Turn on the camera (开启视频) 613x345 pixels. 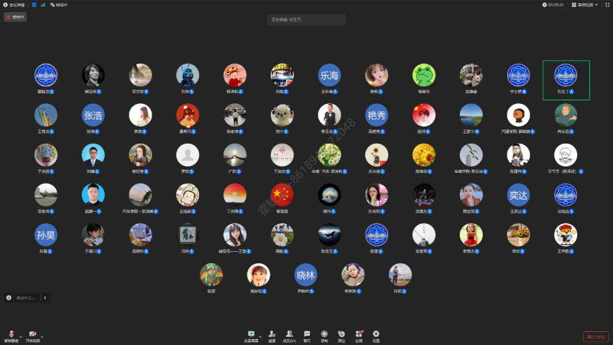point(33,335)
